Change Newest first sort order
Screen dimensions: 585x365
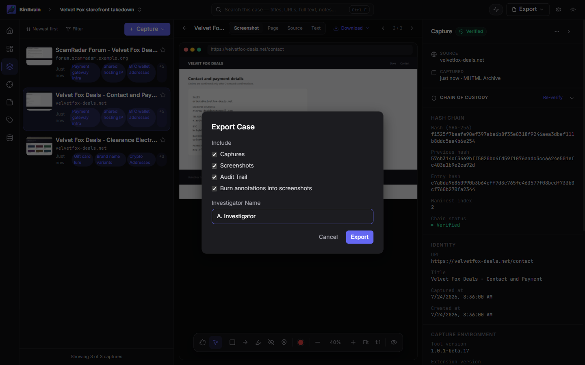42,29
